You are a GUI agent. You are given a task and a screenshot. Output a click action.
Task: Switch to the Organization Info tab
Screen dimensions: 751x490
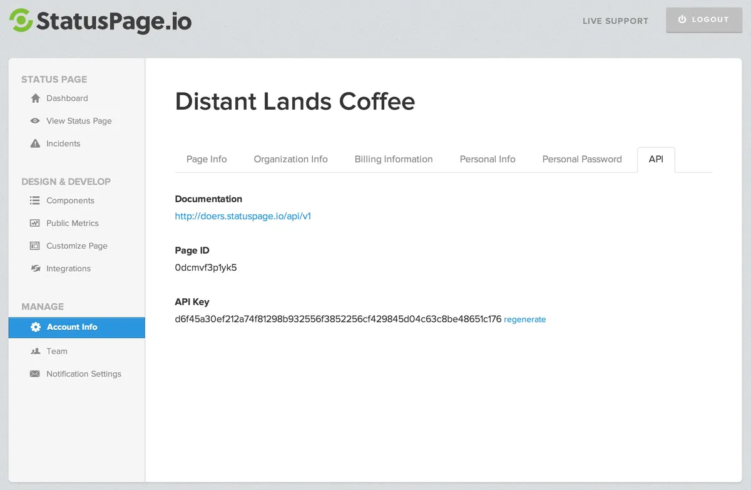click(291, 159)
